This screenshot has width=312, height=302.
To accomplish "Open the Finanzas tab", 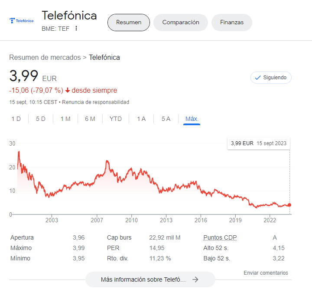I will click(232, 23).
